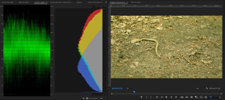Click left zoom scroll bar handle
Screen dimensions: 225x100
coord(112,94)
